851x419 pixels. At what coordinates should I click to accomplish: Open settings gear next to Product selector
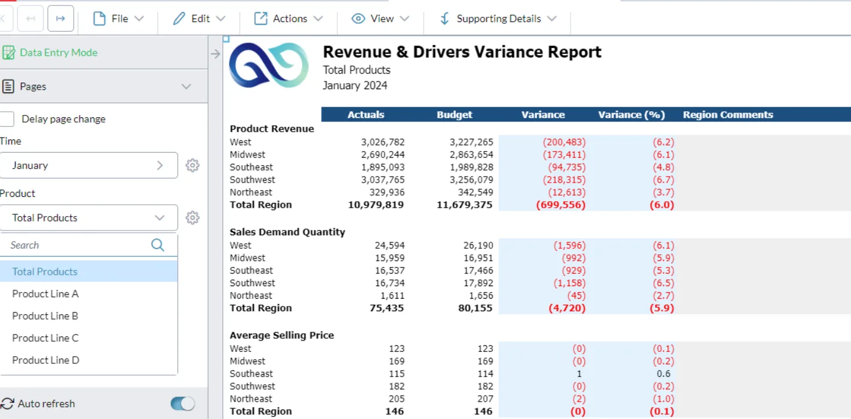(192, 218)
